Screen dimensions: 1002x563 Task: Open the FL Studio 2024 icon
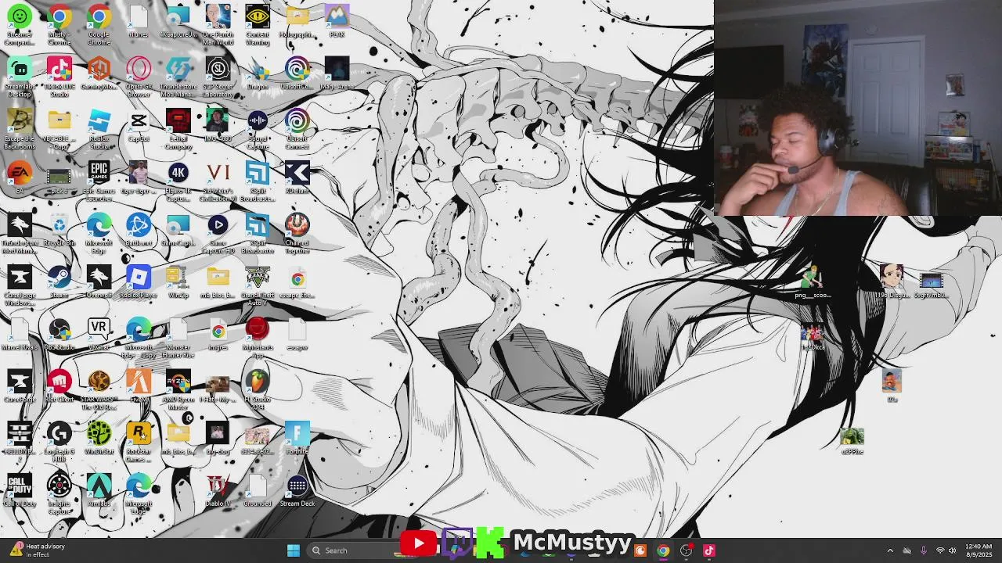(x=258, y=389)
